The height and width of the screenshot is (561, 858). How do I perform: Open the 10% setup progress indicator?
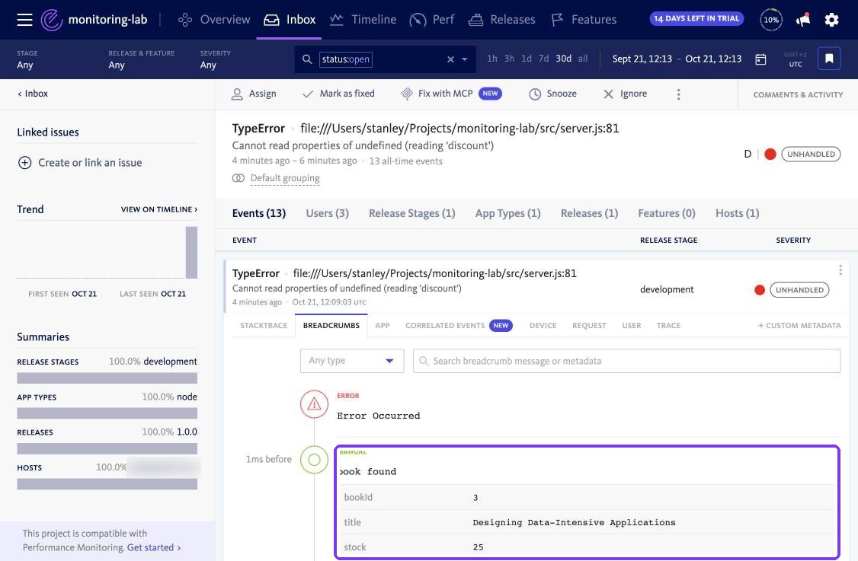(771, 20)
